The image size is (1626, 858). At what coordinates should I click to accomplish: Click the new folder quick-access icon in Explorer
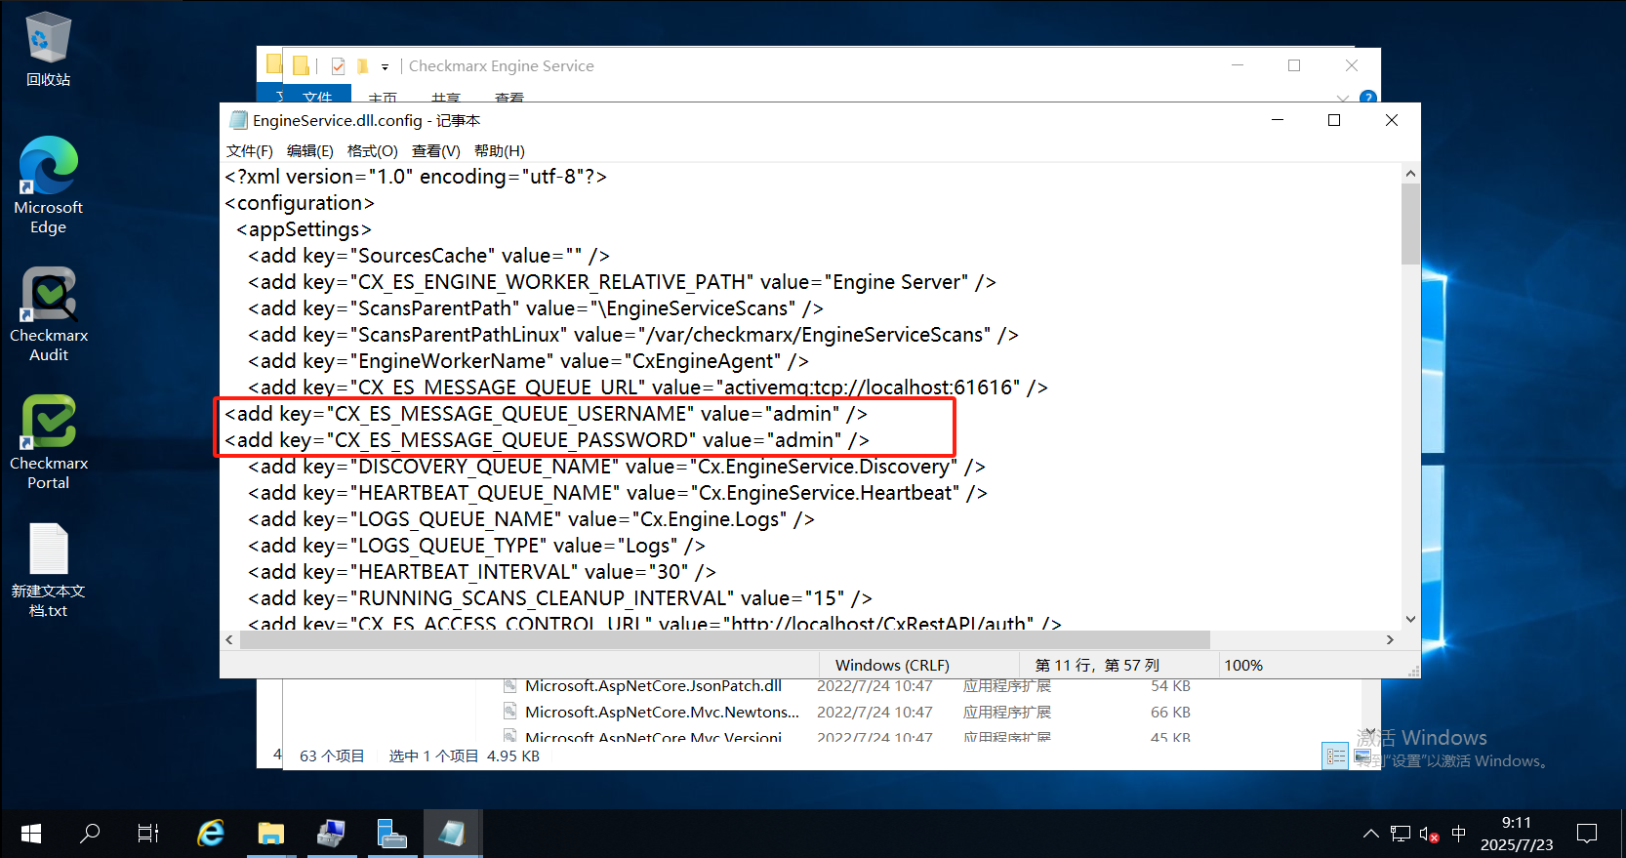click(362, 66)
